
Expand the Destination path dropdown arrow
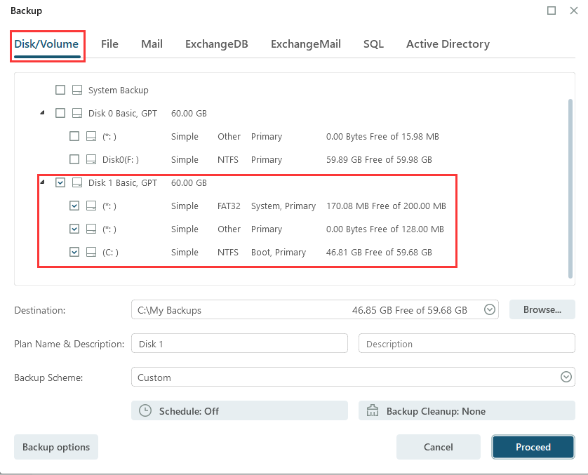point(490,309)
